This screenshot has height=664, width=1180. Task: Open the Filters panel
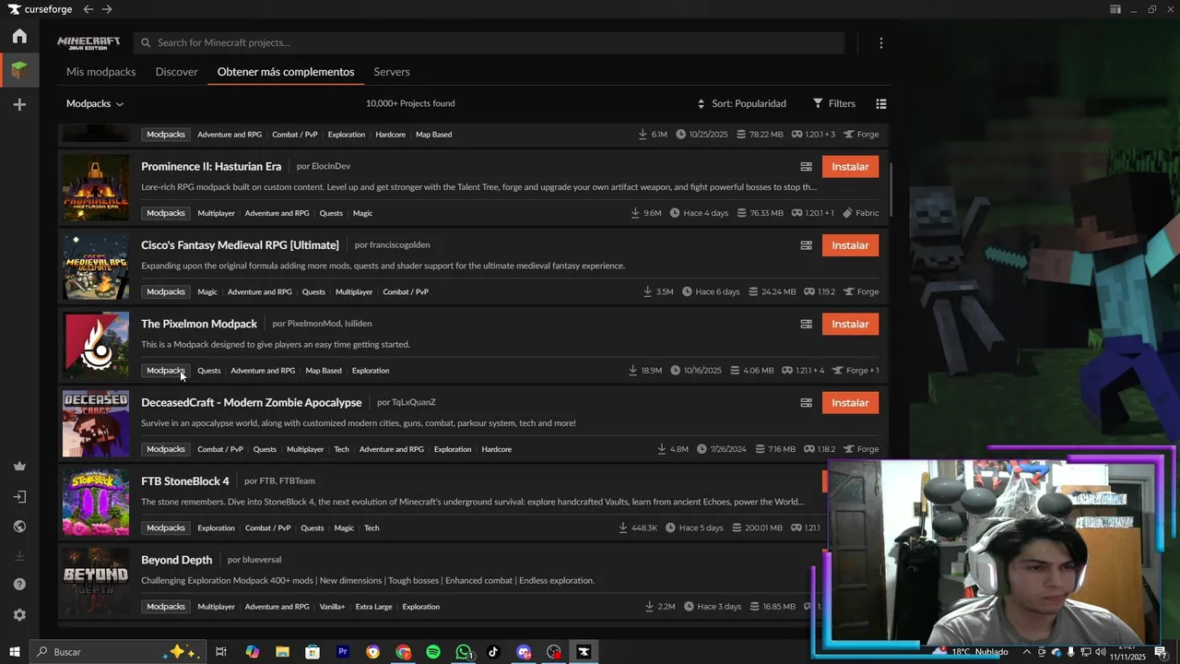834,104
